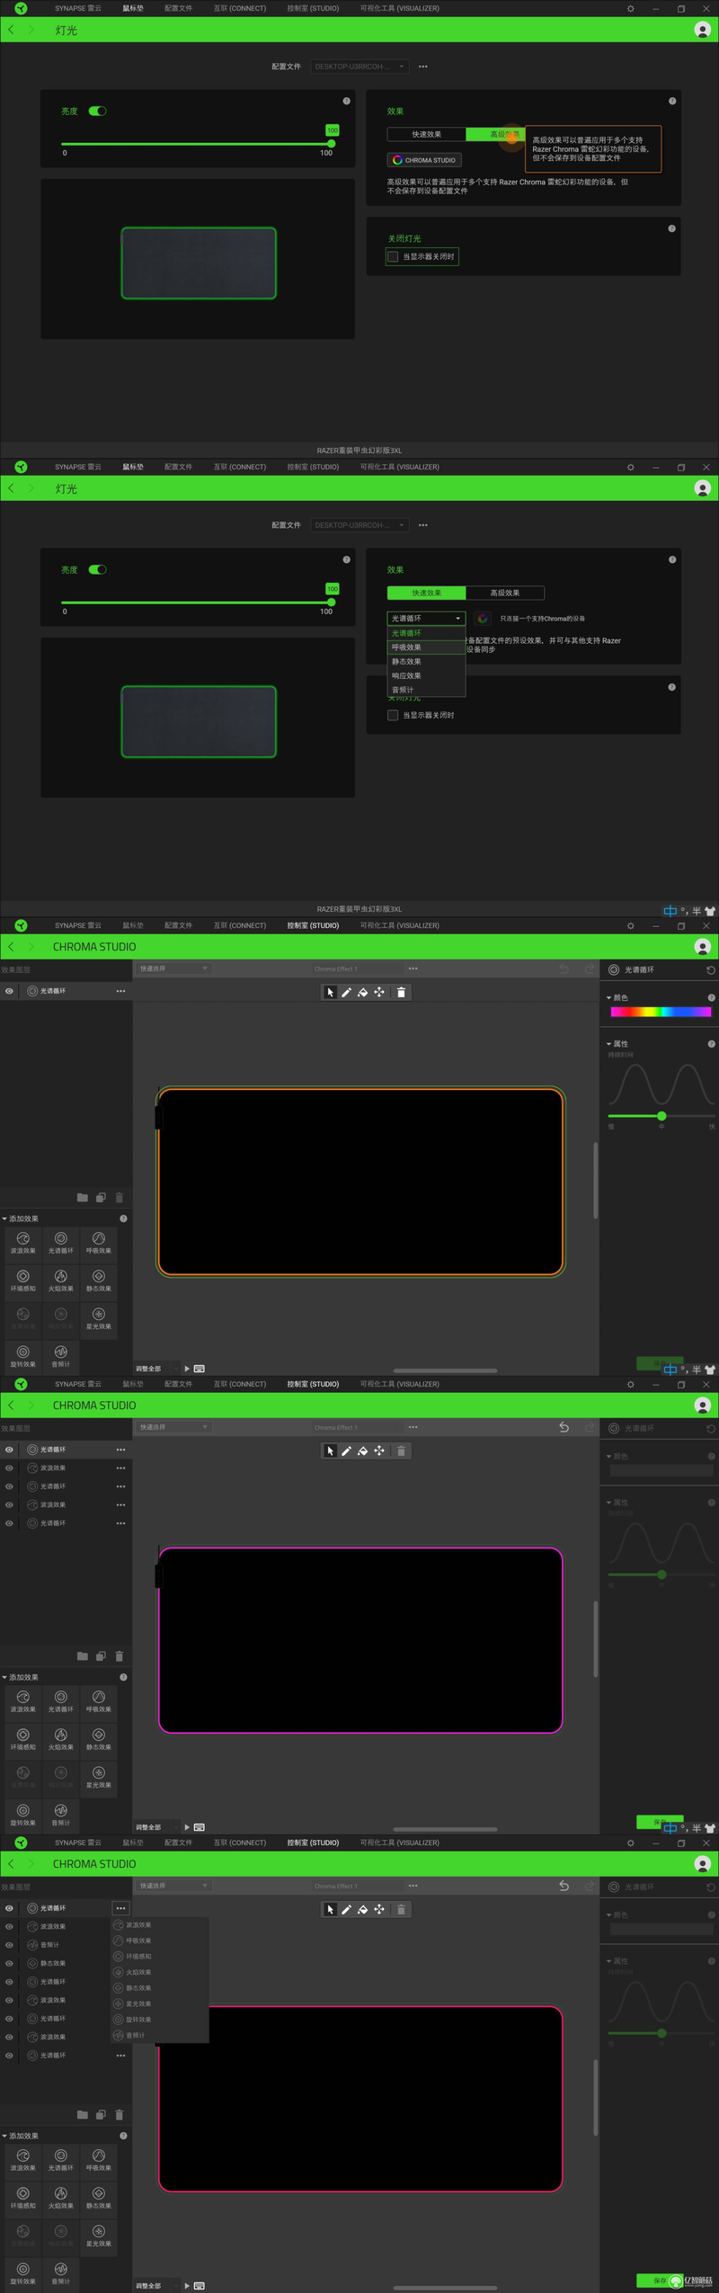Click Chroma sync icon beside 光谱循环 dropdown
The image size is (719, 2293).
tap(483, 619)
